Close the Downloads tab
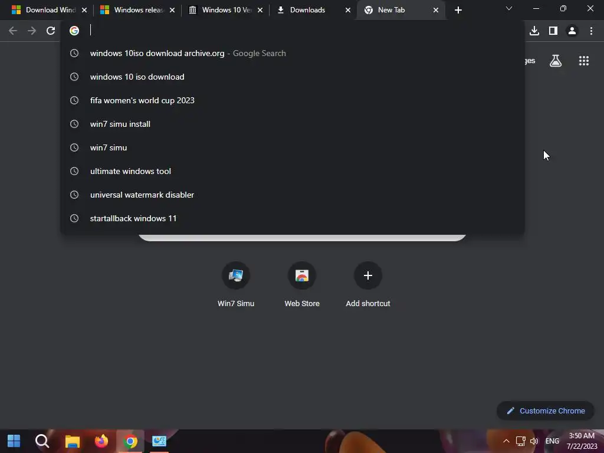Viewport: 604px width, 453px height. [348, 10]
